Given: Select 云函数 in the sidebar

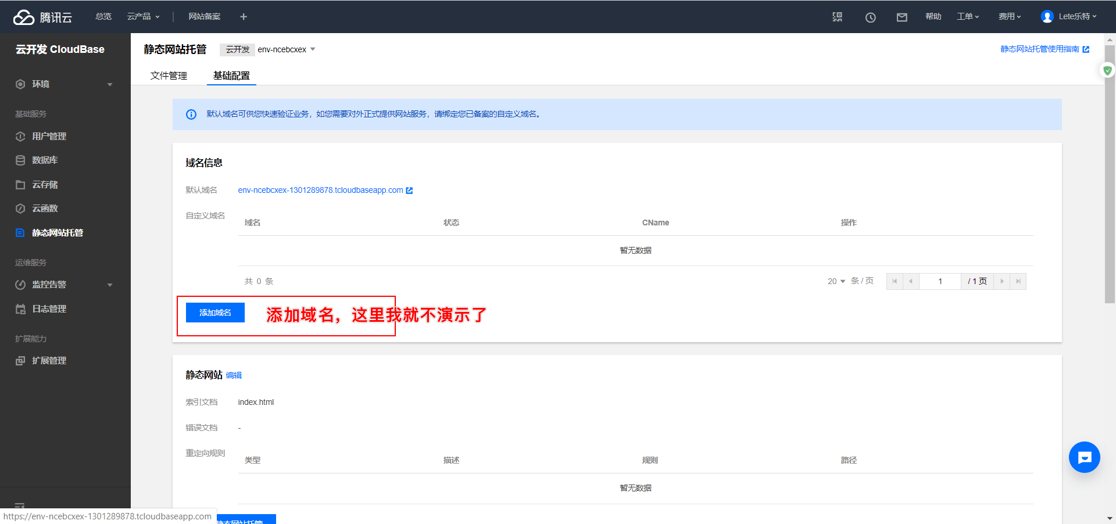Looking at the screenshot, I should point(45,209).
